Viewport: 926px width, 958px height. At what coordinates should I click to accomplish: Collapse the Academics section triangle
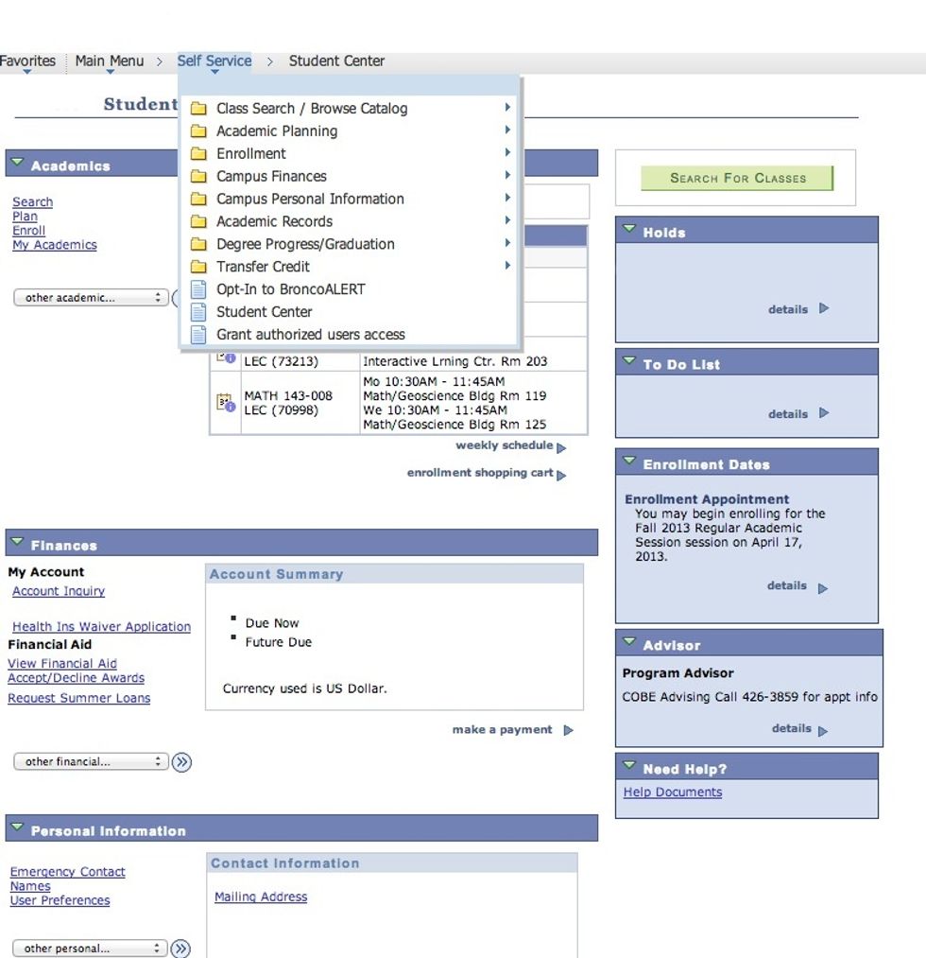(x=17, y=163)
